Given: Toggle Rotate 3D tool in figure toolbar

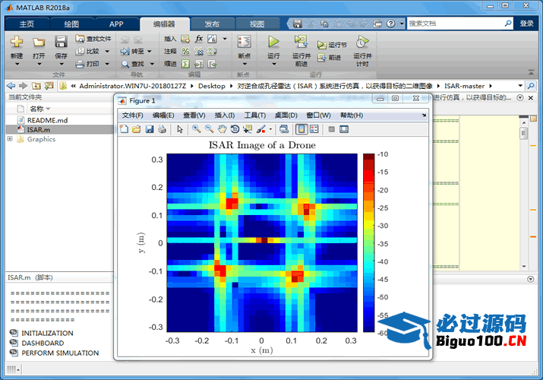Looking at the screenshot, I should (235, 129).
